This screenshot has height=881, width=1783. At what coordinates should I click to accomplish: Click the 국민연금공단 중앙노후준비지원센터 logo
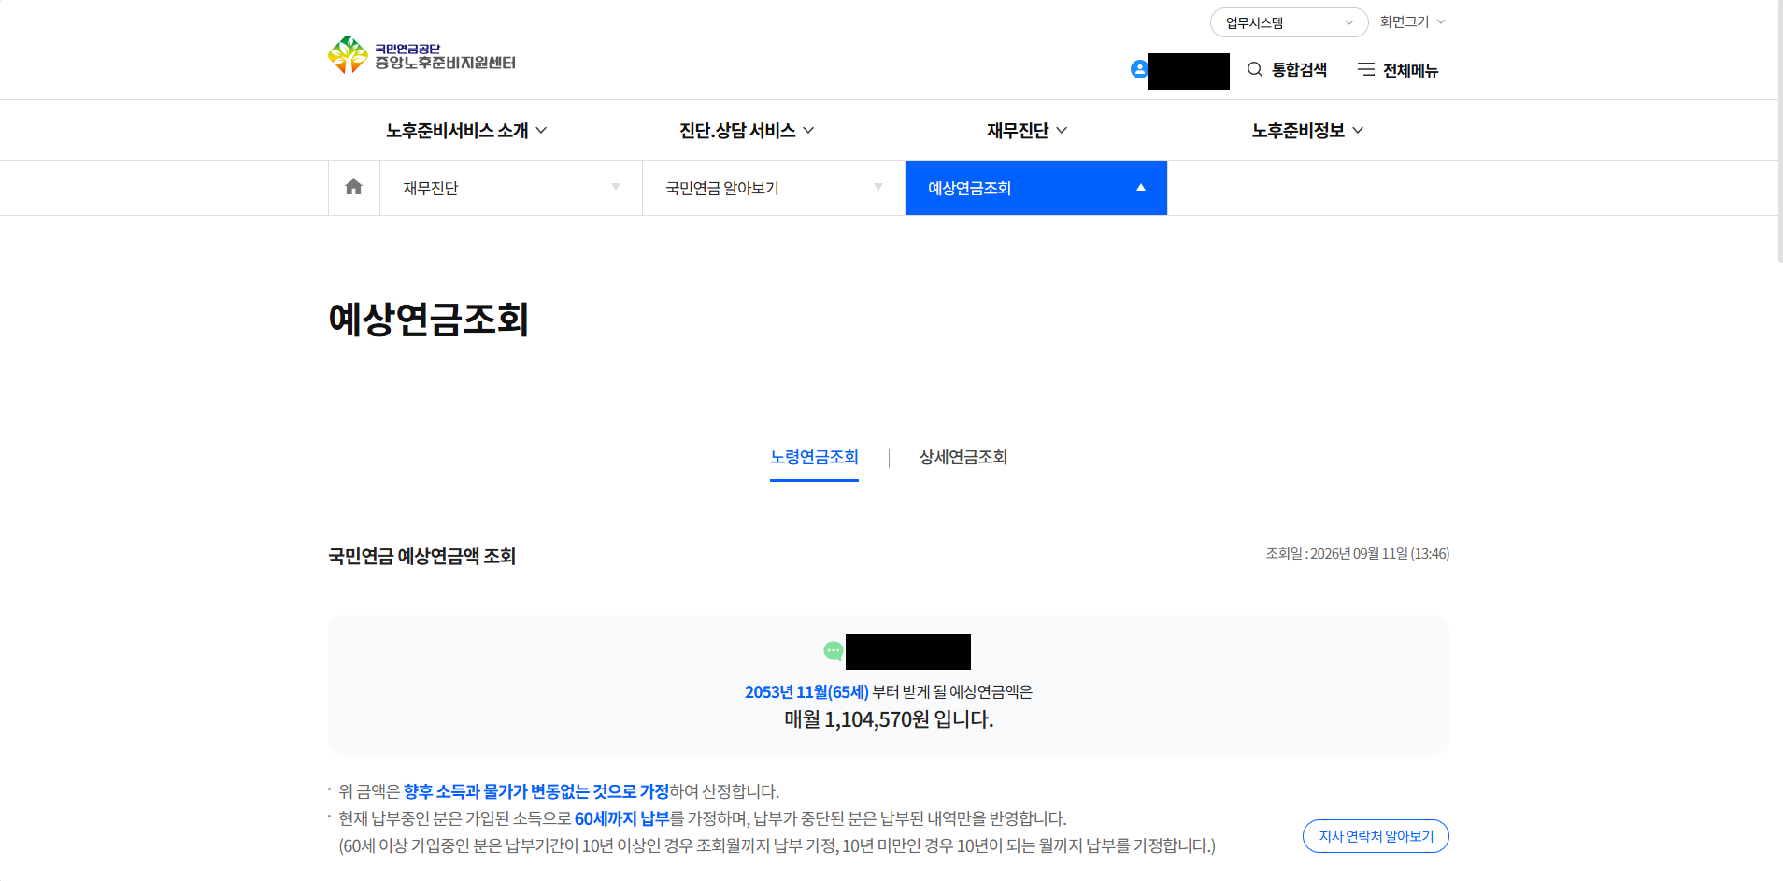pos(421,55)
